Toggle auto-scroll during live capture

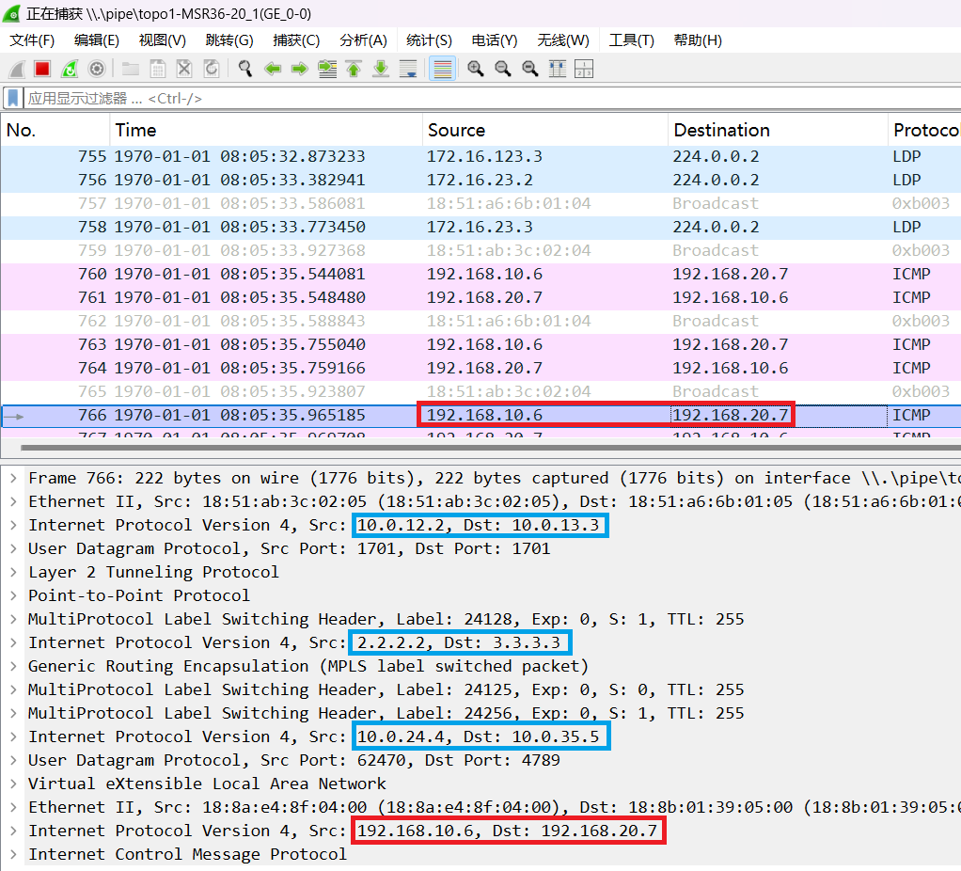click(x=408, y=69)
